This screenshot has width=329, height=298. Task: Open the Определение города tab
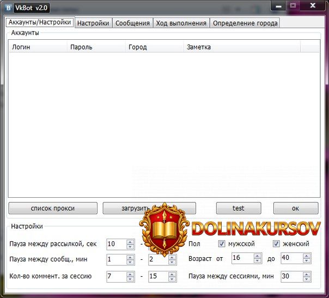pyautogui.click(x=245, y=23)
